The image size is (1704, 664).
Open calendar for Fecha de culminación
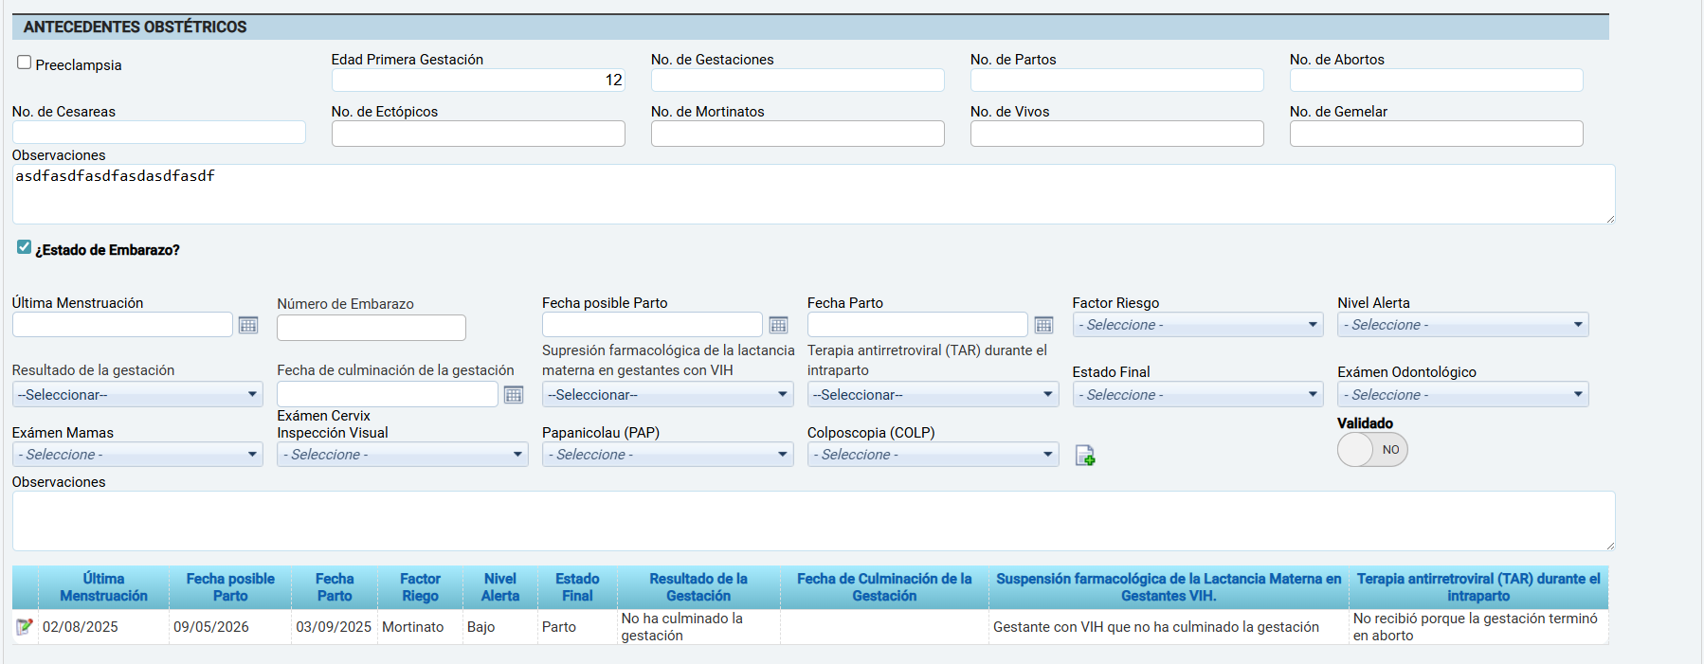pyautogui.click(x=514, y=395)
